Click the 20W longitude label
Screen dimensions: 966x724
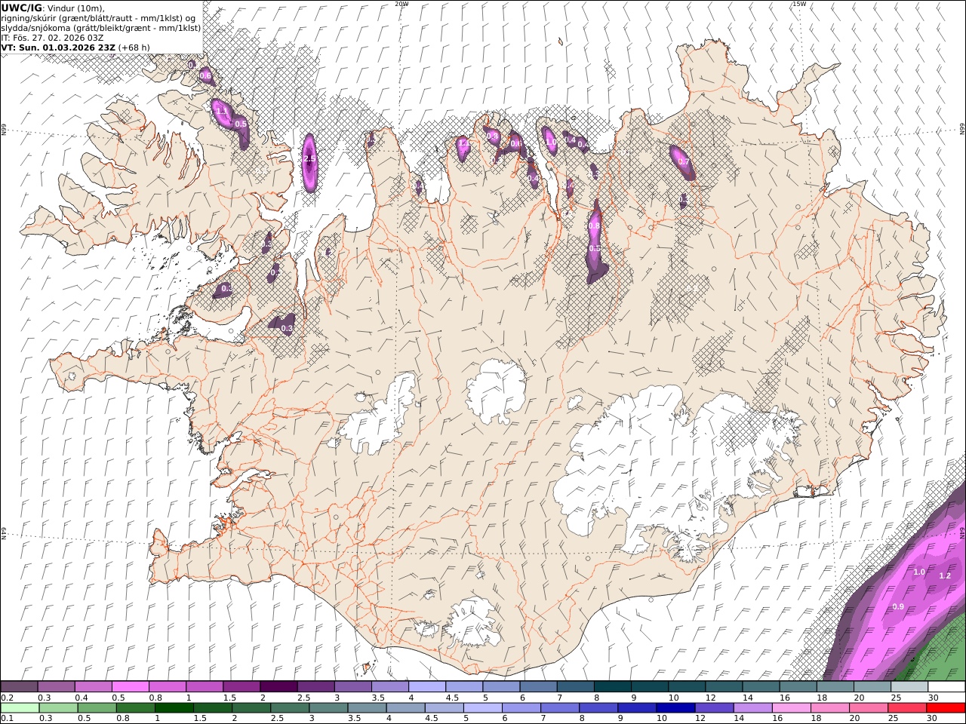[x=401, y=4]
